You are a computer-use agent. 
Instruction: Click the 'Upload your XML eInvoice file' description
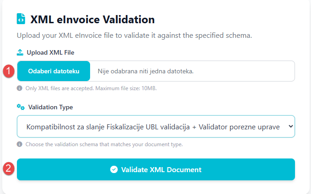pos(134,35)
